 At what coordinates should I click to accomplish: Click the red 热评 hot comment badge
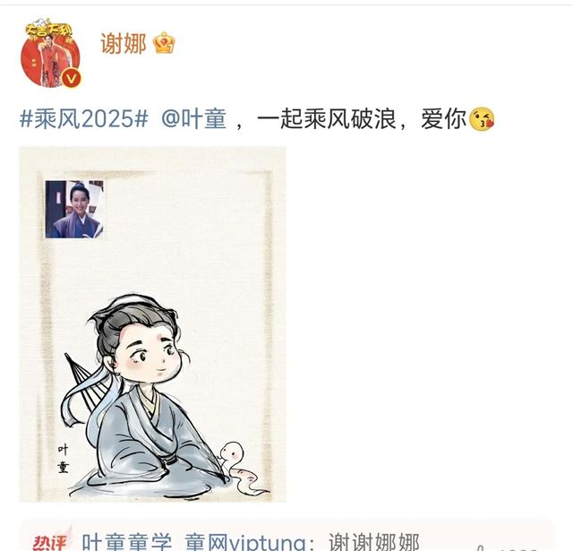[x=50, y=541]
